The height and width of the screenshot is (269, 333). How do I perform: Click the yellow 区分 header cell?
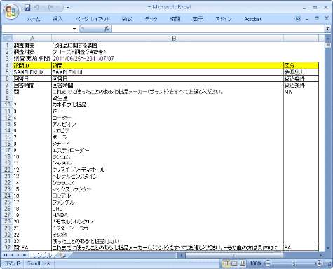coord(301,66)
